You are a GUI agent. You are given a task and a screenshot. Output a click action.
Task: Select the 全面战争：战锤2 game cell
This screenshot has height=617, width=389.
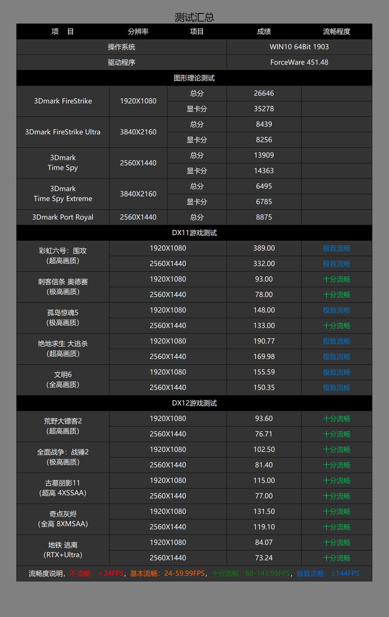63,457
